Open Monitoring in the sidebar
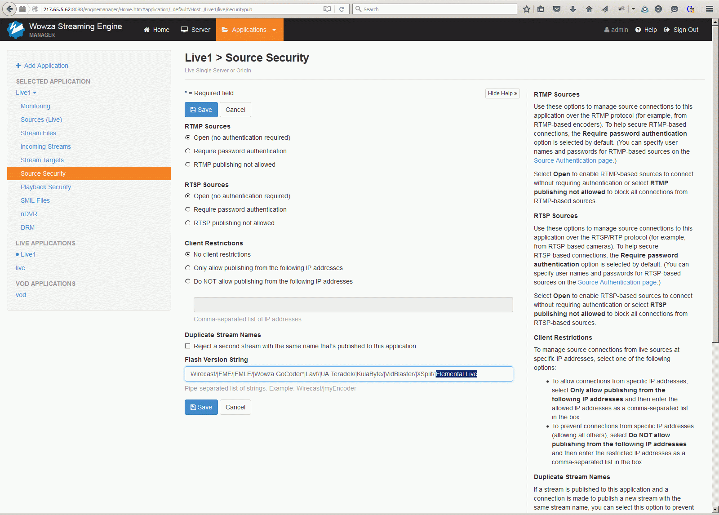719x515 pixels. [x=36, y=106]
